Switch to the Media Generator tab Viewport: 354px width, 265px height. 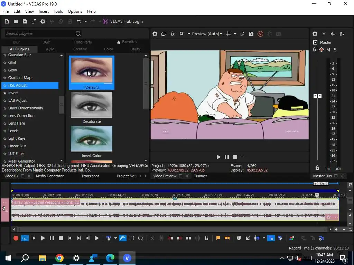50,176
